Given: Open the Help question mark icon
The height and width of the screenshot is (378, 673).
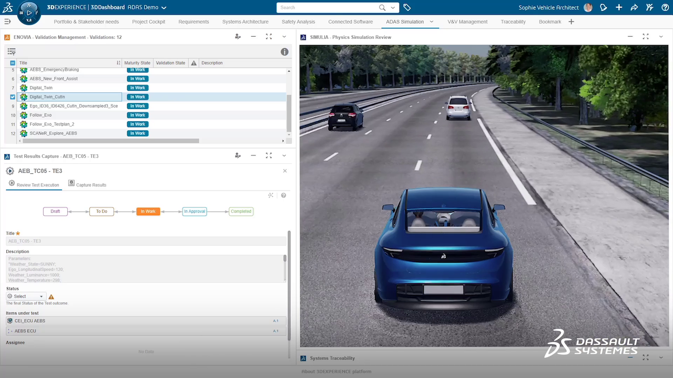Looking at the screenshot, I should coord(665,7).
